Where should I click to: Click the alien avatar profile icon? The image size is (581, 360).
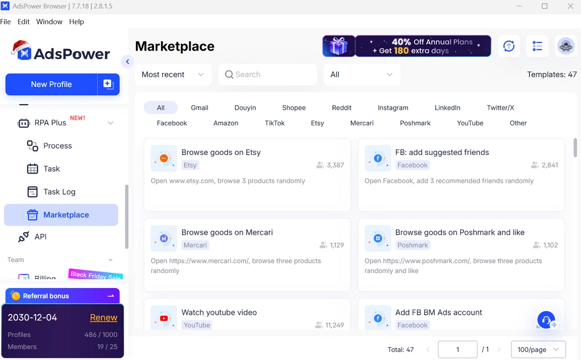565,46
